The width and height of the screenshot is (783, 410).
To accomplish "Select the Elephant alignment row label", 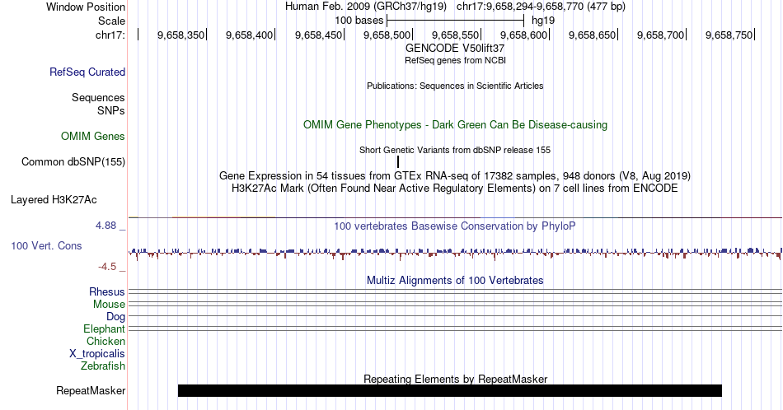I will [104, 328].
